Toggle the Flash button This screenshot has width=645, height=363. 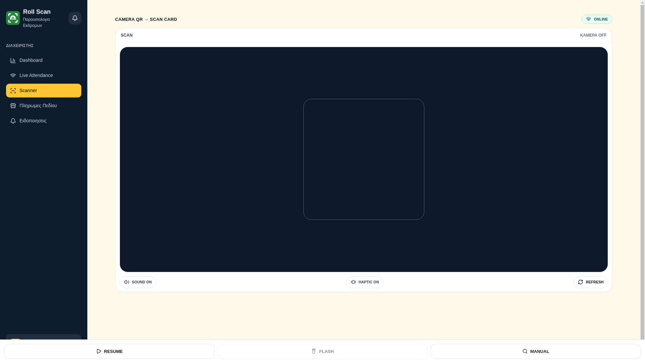(322, 351)
